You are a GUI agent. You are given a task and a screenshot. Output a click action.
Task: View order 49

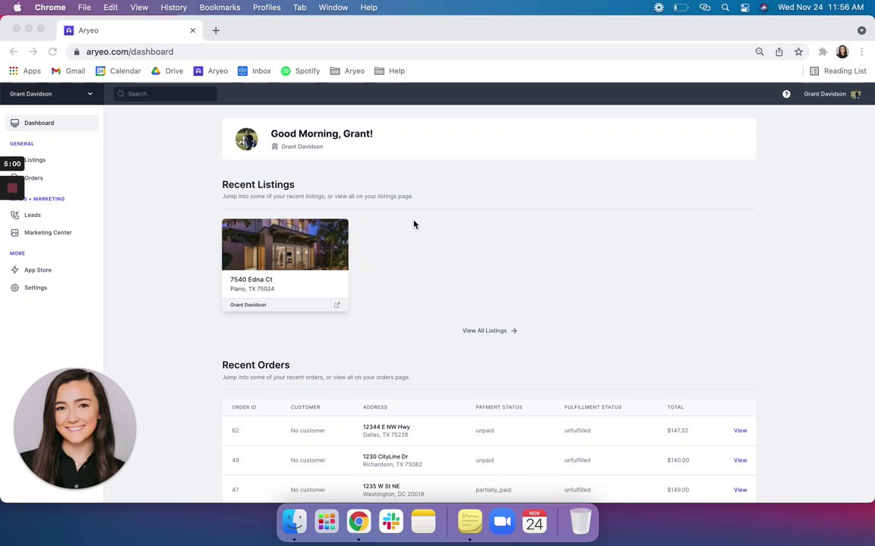[740, 460]
